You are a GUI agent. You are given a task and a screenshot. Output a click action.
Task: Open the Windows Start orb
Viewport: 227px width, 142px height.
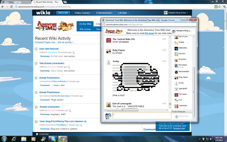(x=4, y=139)
